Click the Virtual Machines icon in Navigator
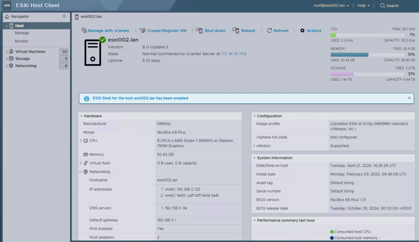This screenshot has height=242, width=419. coord(11,52)
